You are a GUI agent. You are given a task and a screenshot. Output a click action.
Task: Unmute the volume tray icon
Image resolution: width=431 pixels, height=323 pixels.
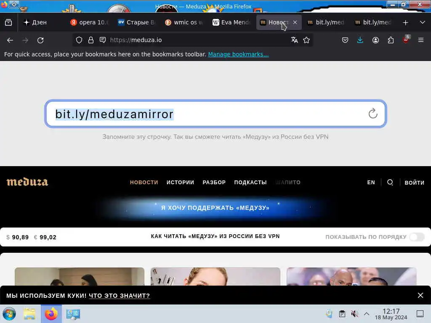[x=354, y=314]
